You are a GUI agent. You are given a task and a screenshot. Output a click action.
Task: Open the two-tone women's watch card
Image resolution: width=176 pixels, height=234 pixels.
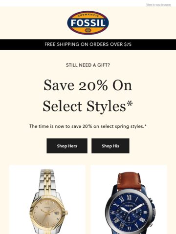[x=47, y=199]
